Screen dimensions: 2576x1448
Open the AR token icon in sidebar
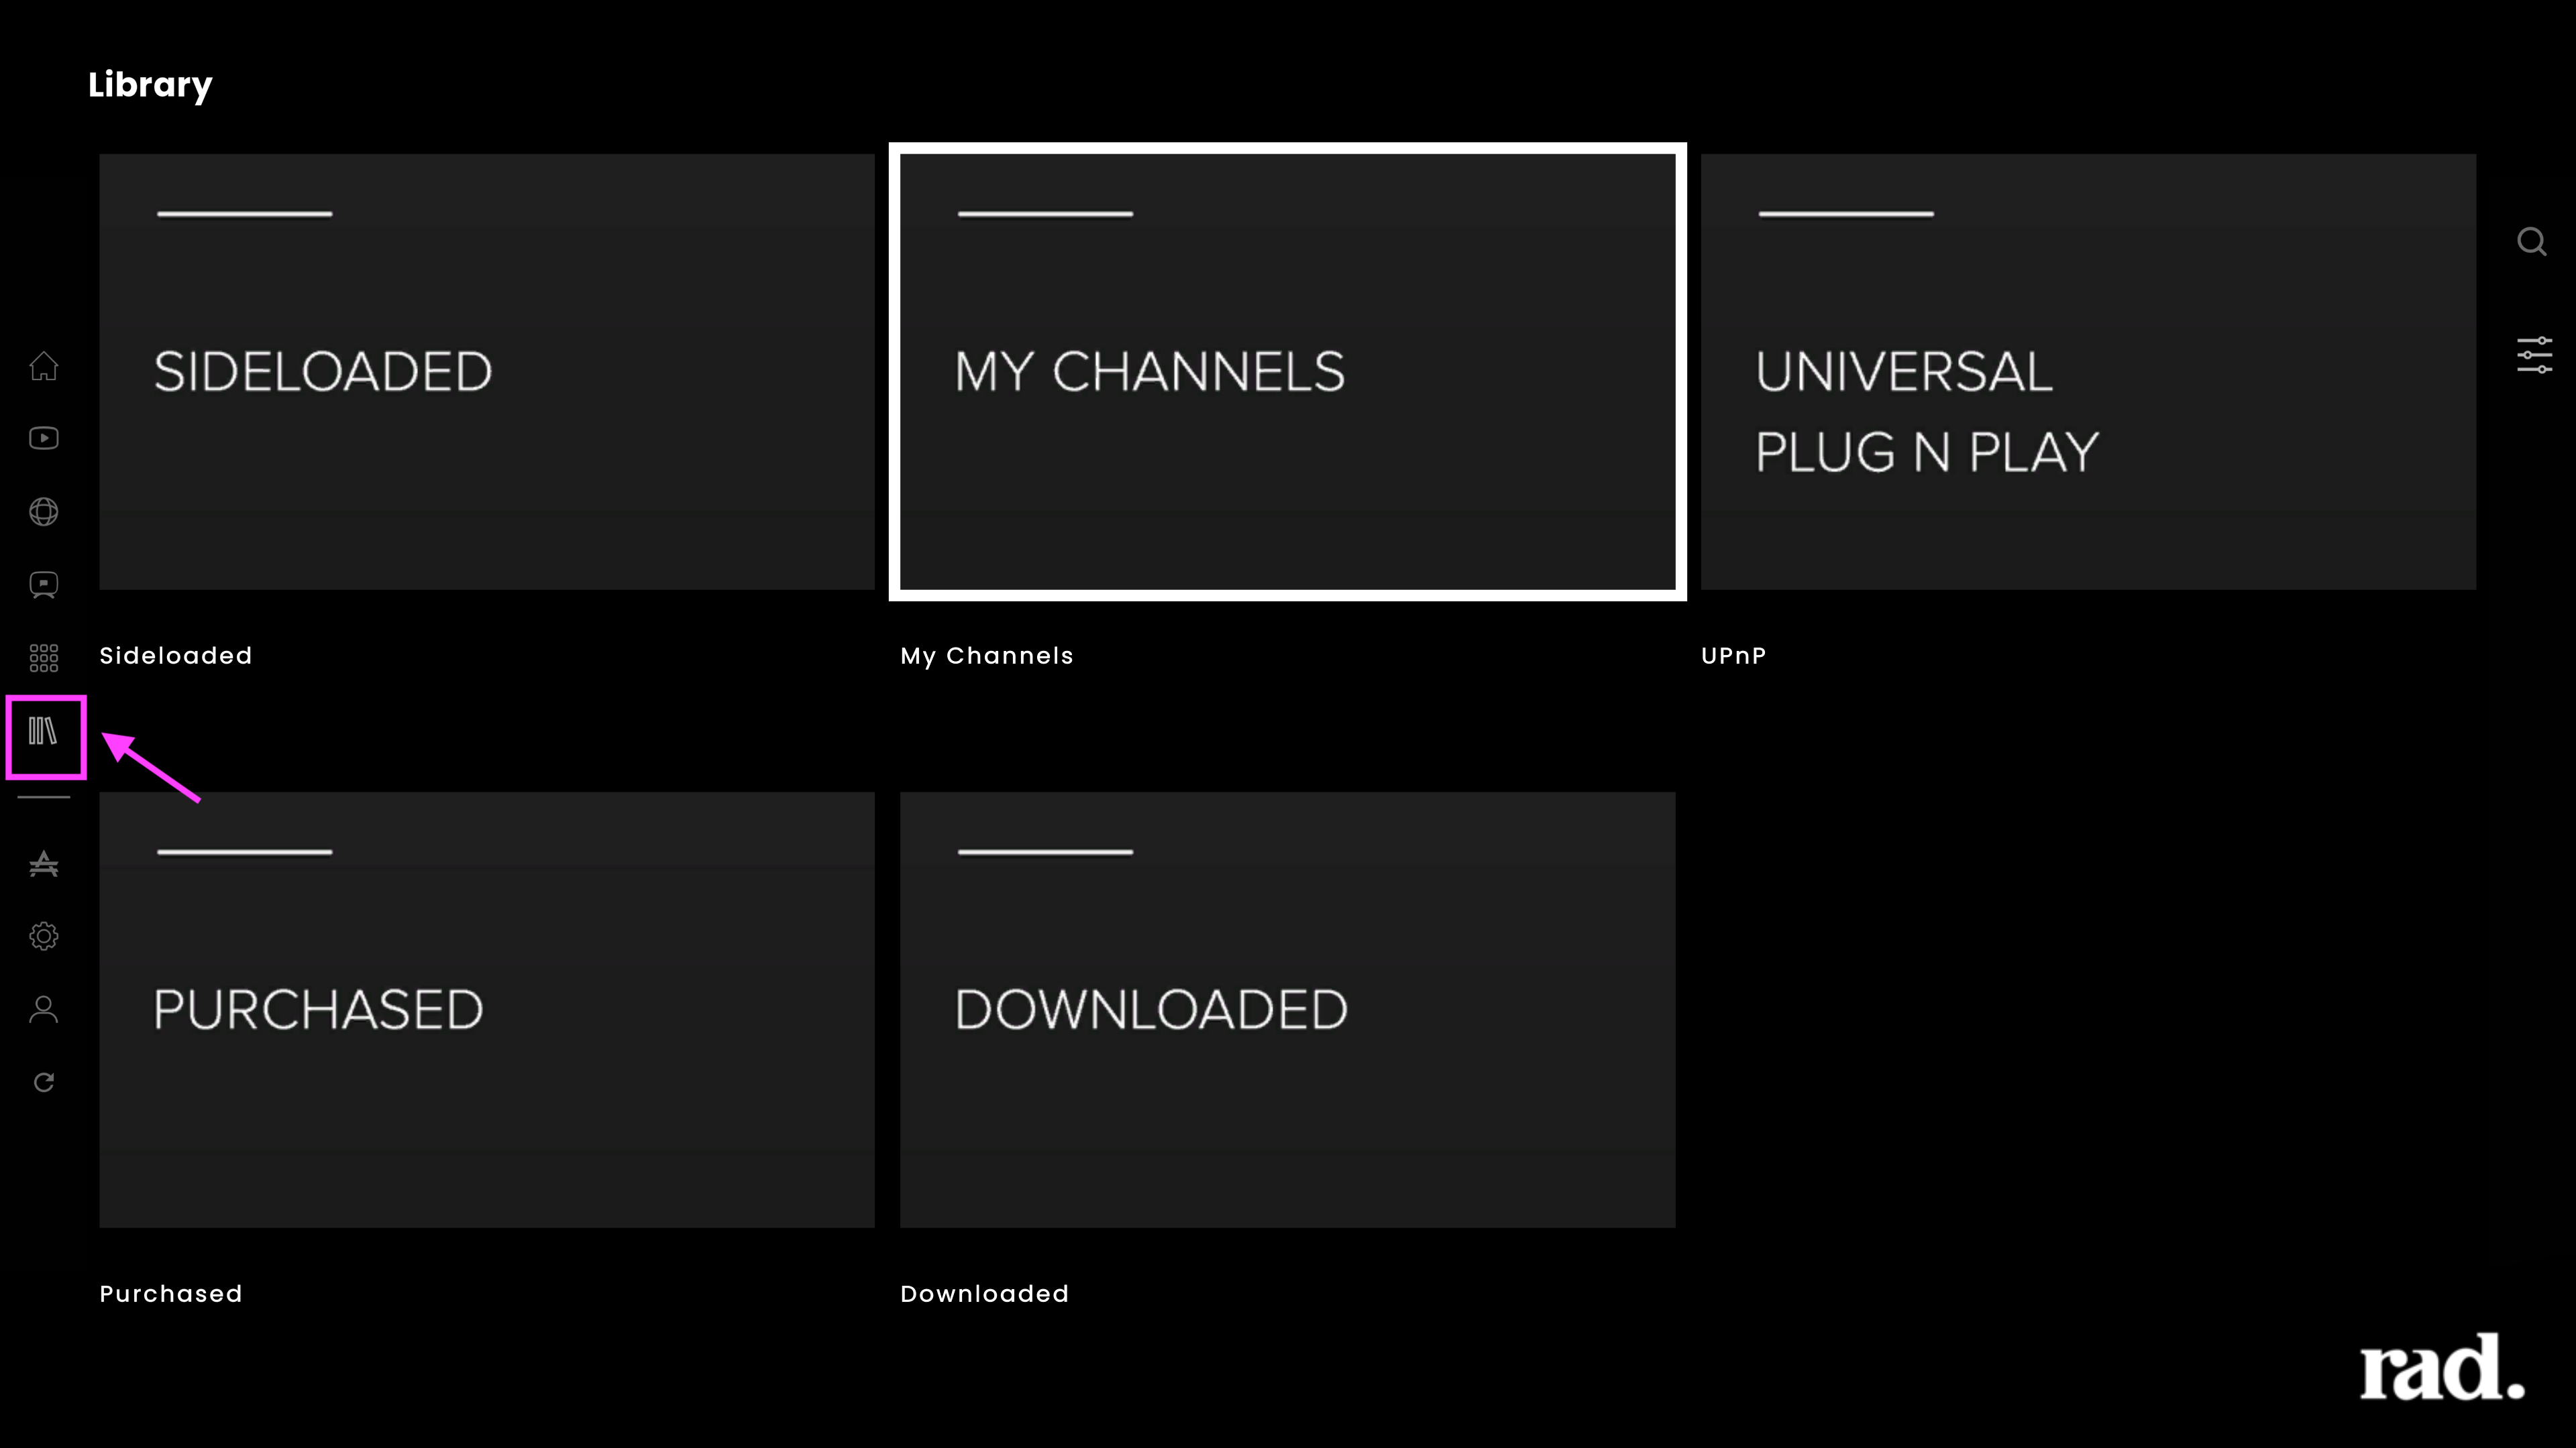43,863
